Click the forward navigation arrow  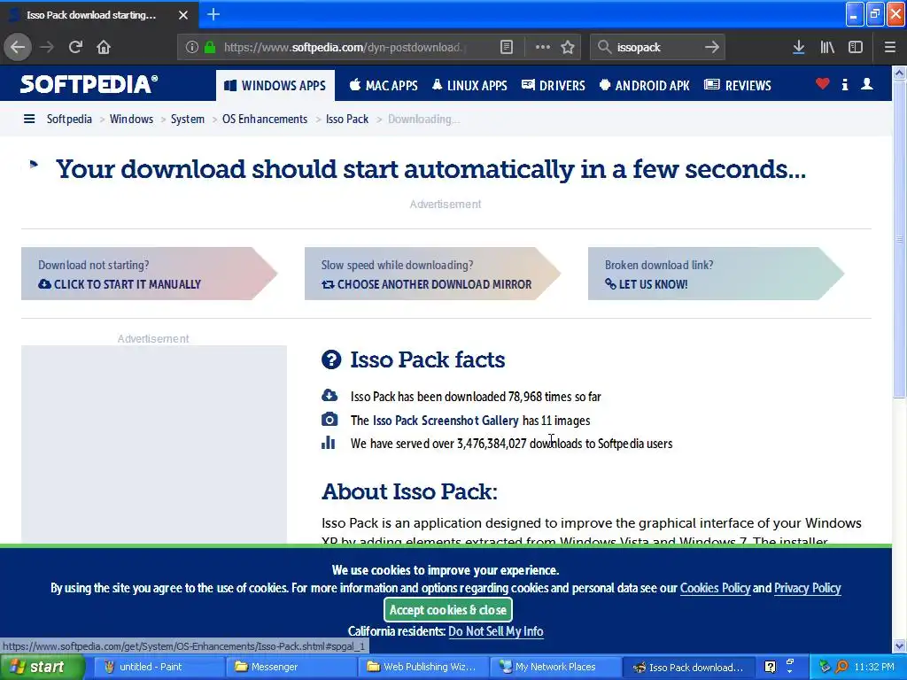tap(47, 48)
